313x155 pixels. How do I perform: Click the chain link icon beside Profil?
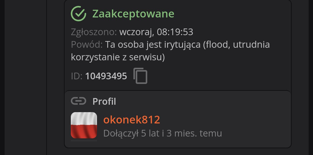pyautogui.click(x=79, y=101)
